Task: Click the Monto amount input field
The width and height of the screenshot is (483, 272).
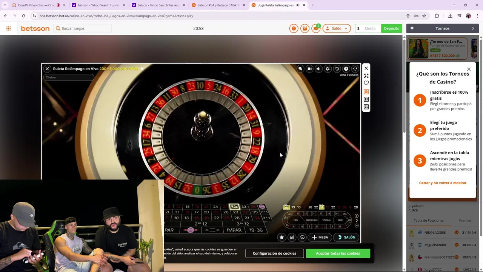Action: point(368,28)
